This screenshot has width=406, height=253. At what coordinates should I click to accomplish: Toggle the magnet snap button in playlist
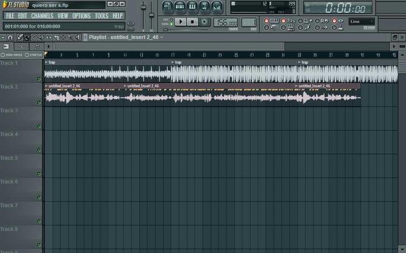point(10,37)
